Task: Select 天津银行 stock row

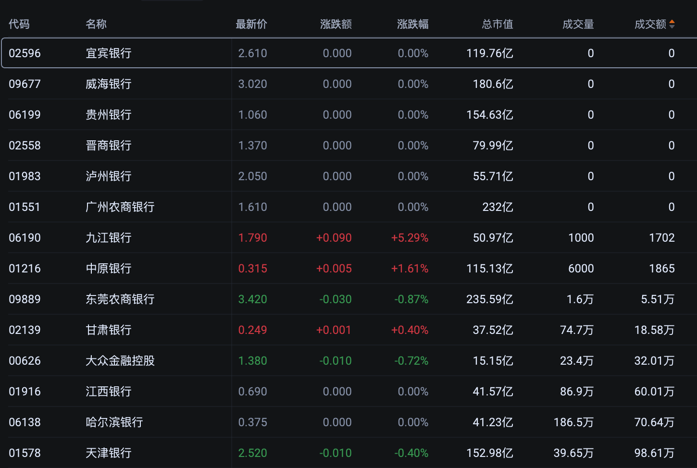Action: pyautogui.click(x=109, y=453)
